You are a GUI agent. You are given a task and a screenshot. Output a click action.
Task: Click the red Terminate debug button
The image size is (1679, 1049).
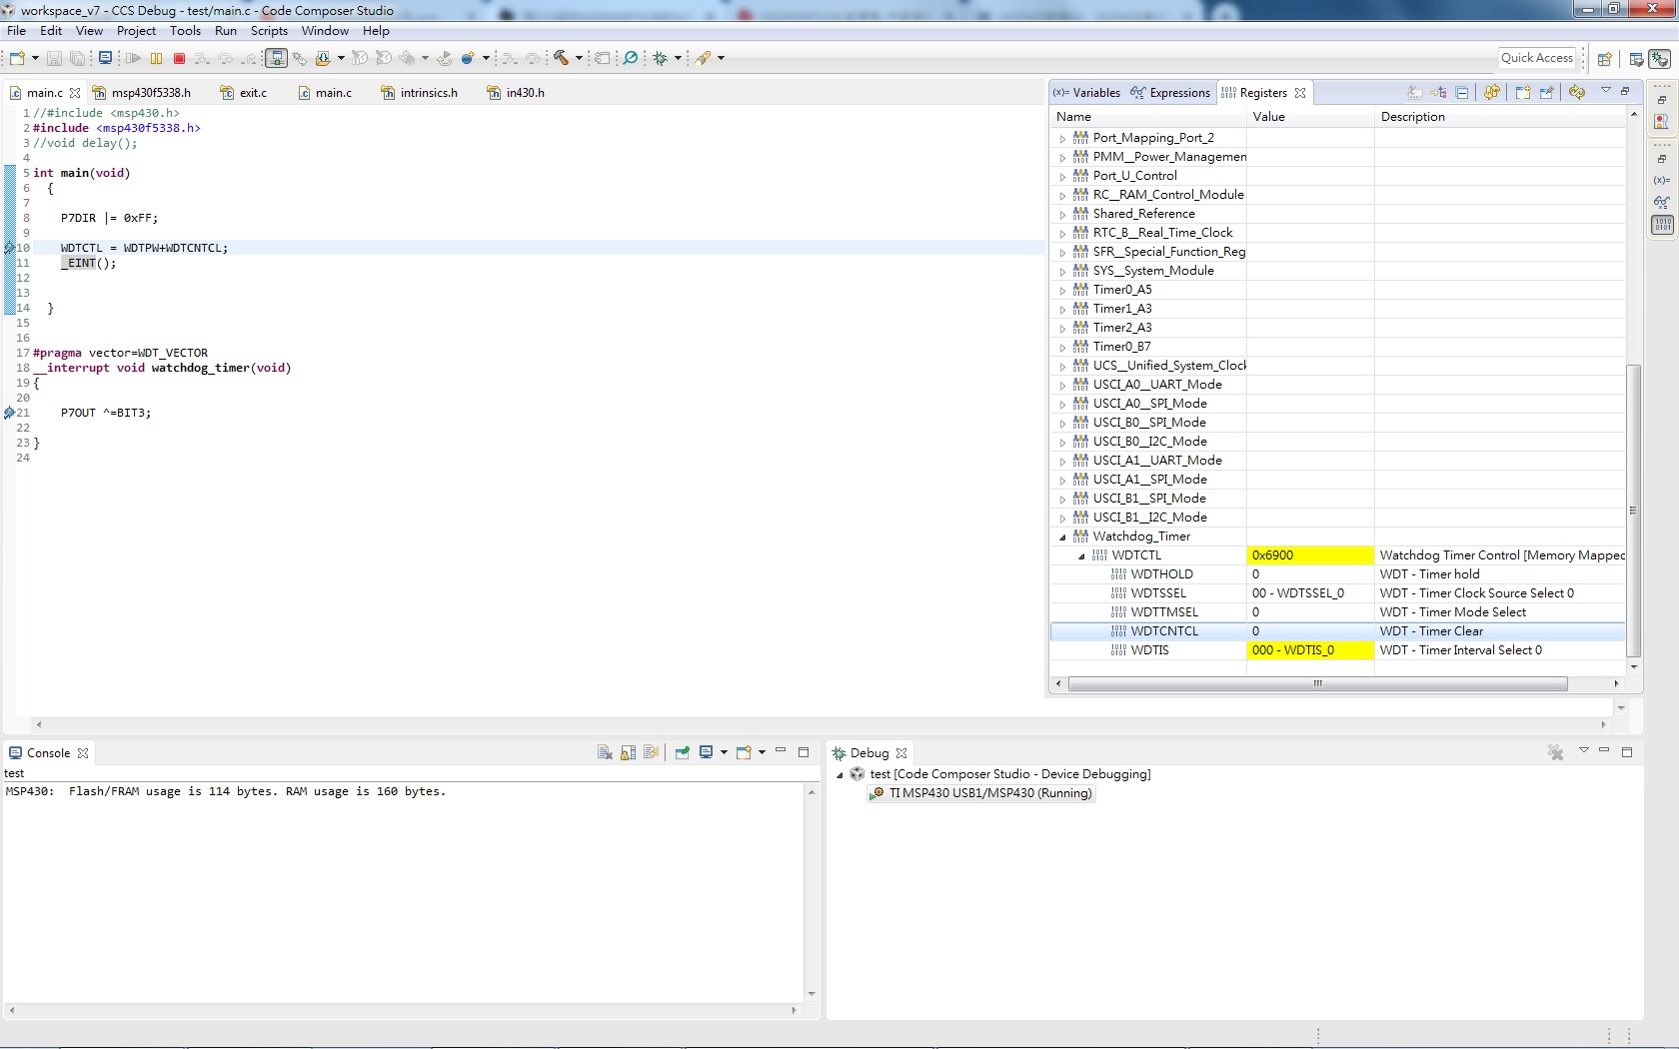tap(180, 59)
